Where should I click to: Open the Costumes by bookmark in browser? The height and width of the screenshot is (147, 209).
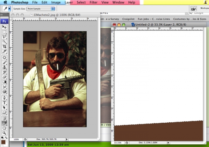tap(190, 19)
